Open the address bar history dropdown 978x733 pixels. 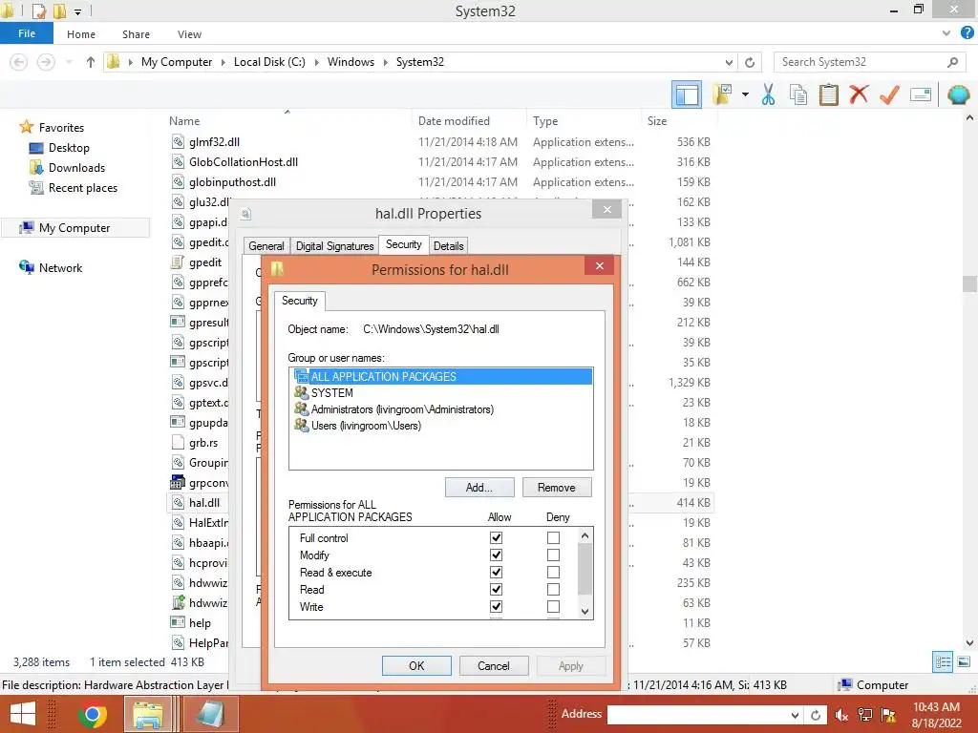coord(729,62)
